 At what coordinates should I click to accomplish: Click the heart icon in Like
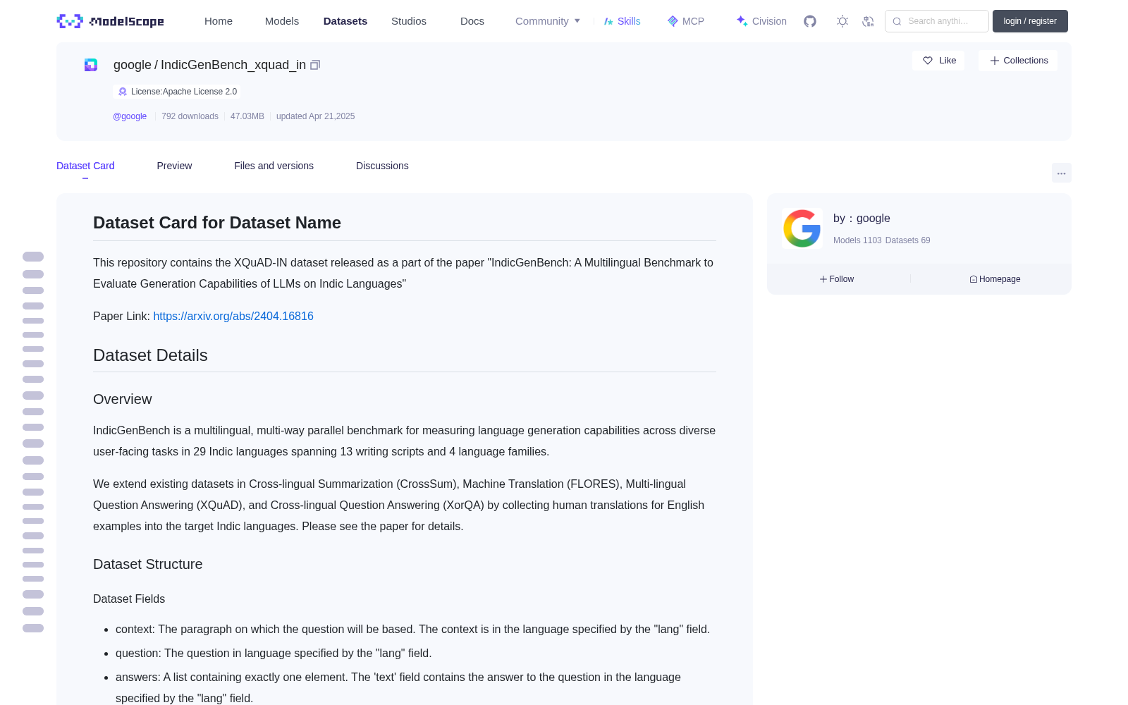pyautogui.click(x=928, y=61)
